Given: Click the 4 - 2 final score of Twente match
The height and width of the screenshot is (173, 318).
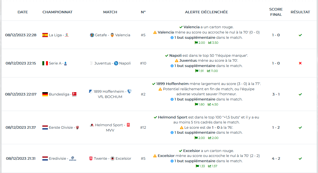Looking at the screenshot, I should click(276, 158).
